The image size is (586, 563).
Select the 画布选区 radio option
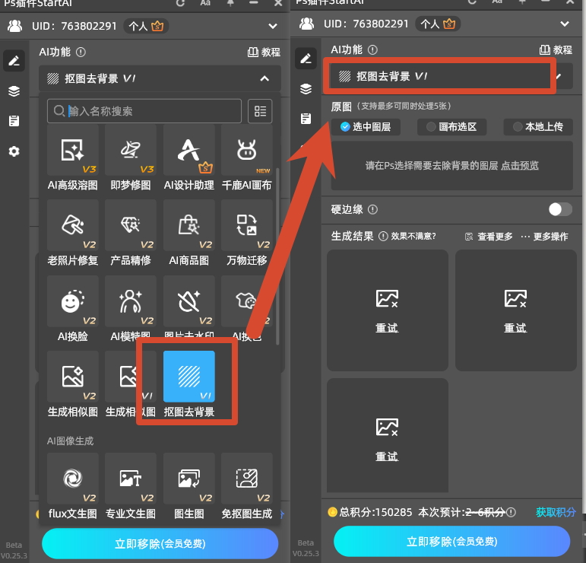coord(451,127)
